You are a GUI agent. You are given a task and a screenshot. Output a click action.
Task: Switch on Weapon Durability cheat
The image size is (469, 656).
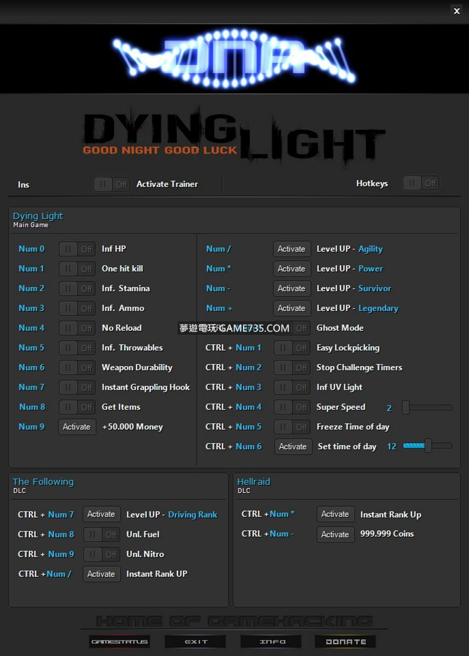tap(78, 367)
